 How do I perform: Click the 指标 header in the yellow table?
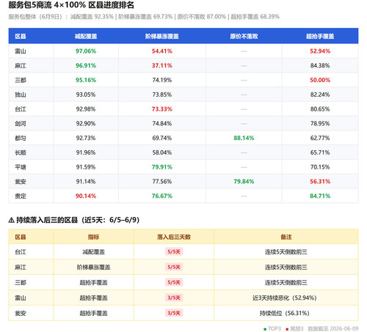tap(94, 237)
